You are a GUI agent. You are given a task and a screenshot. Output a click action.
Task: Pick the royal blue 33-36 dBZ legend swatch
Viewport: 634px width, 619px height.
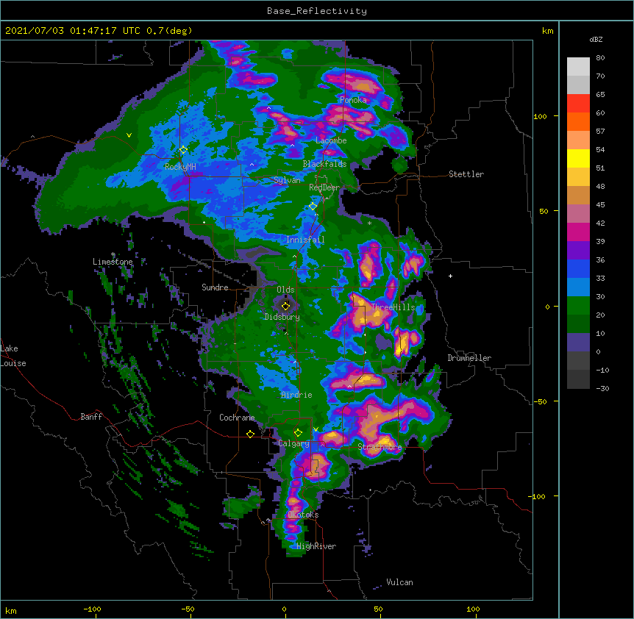tap(578, 268)
